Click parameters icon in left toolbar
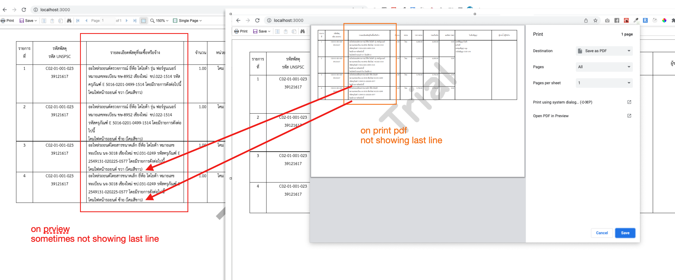The height and width of the screenshot is (280, 675). click(x=52, y=21)
